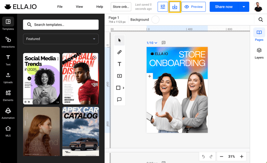Image resolution: width=267 pixels, height=163 pixels.
Task: Select the comment tool in canvas toolbar
Action: click(x=119, y=100)
